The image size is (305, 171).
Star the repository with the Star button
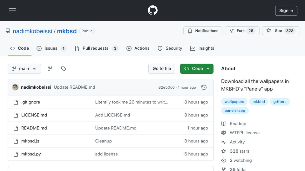pyautogui.click(x=281, y=31)
